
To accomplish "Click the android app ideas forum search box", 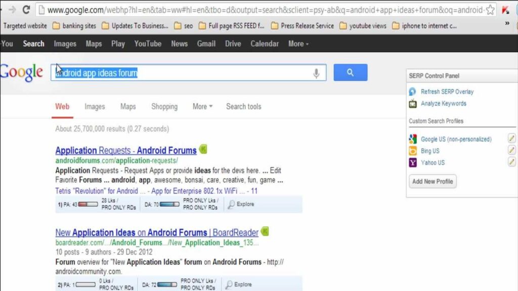I will click(188, 73).
